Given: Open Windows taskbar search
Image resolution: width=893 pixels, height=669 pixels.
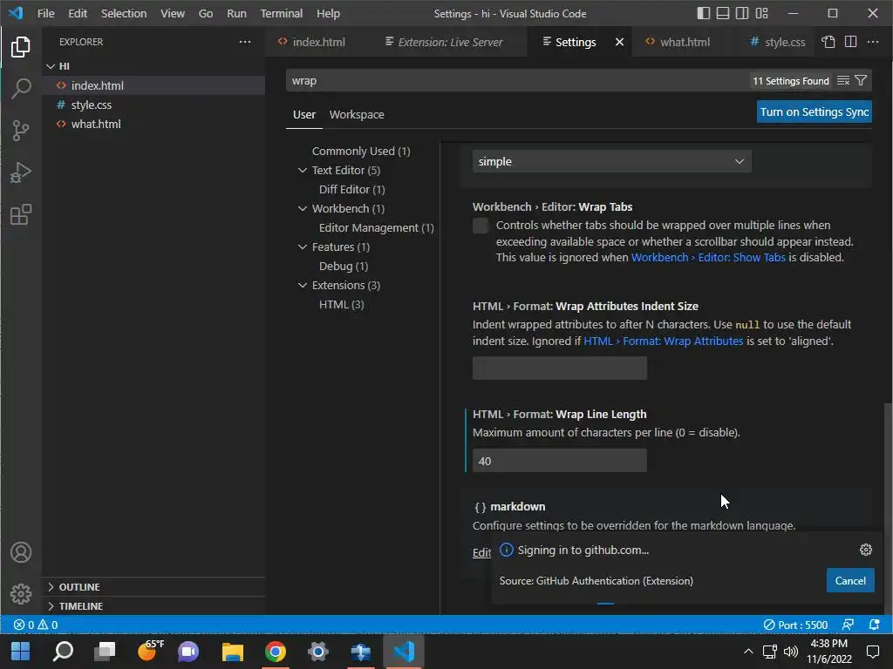Looking at the screenshot, I should pyautogui.click(x=63, y=652).
